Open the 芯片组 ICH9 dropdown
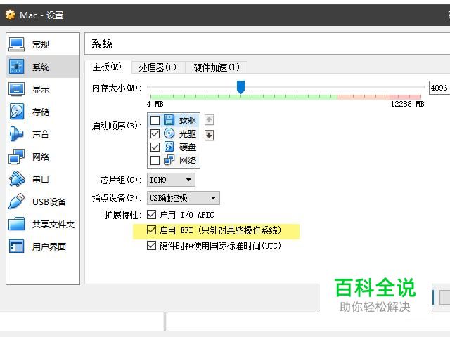 [x=171, y=180]
